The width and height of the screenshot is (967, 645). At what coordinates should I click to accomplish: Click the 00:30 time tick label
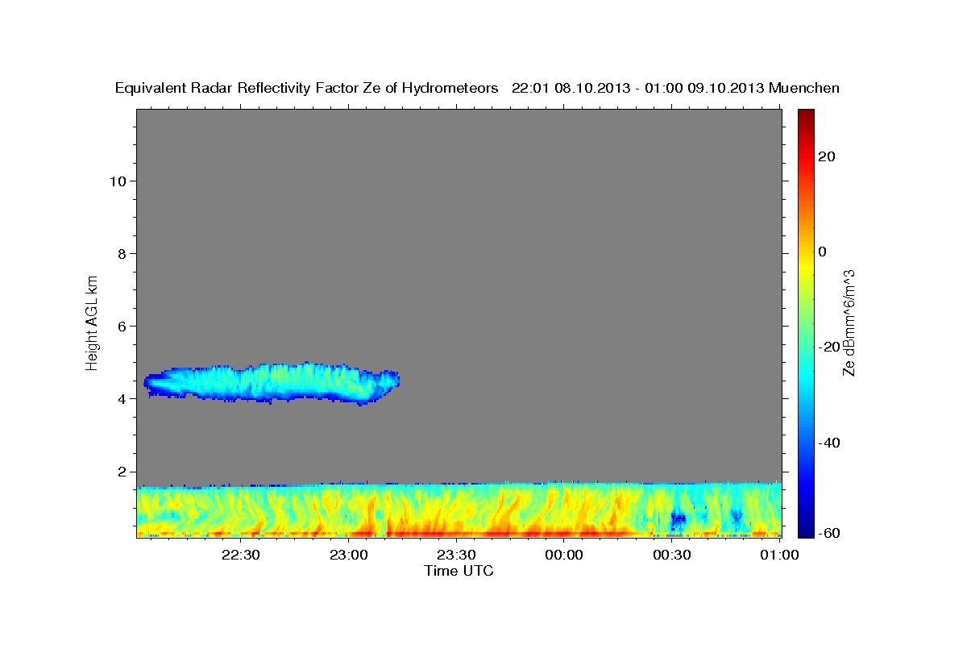671,555
